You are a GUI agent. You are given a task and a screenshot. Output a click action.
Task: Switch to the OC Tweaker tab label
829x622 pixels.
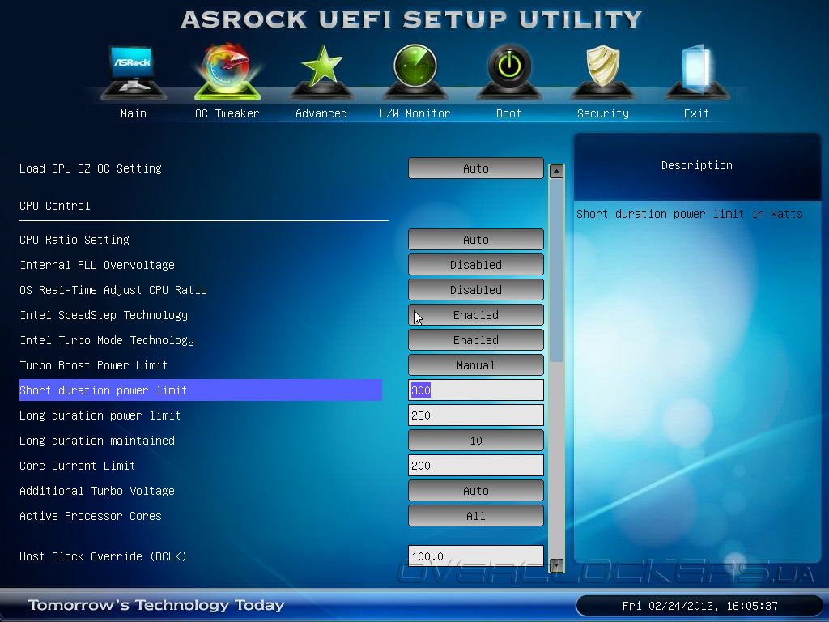click(227, 113)
